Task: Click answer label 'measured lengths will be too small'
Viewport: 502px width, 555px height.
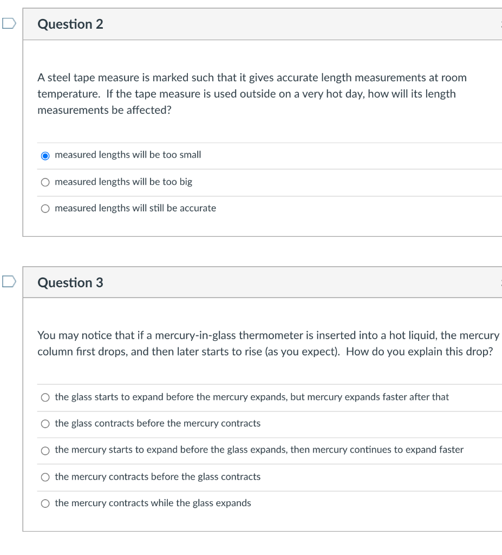Action: [128, 154]
